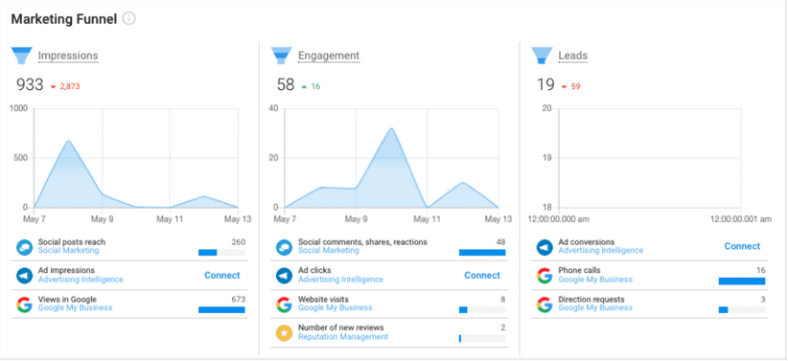This screenshot has height=361, width=788.
Task: Click the value 48 for Social comments
Action: (500, 242)
